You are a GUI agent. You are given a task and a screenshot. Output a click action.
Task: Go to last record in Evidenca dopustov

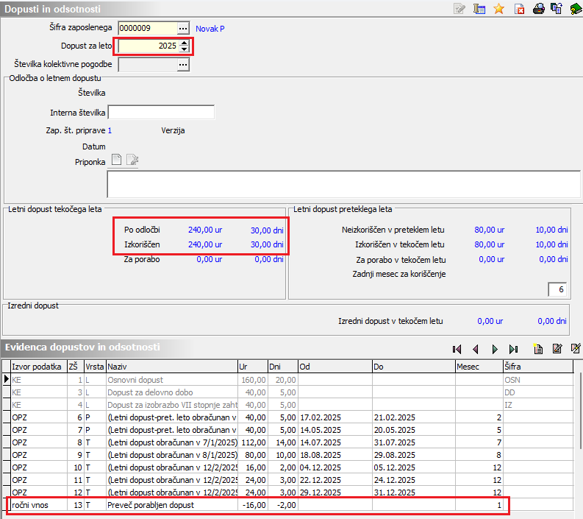click(x=514, y=349)
